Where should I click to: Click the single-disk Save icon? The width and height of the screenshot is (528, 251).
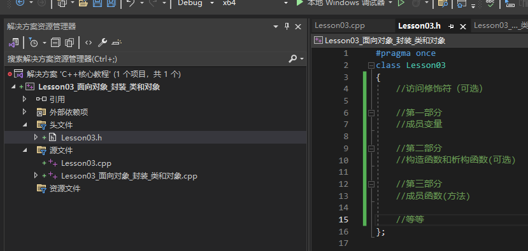pyautogui.click(x=97, y=3)
